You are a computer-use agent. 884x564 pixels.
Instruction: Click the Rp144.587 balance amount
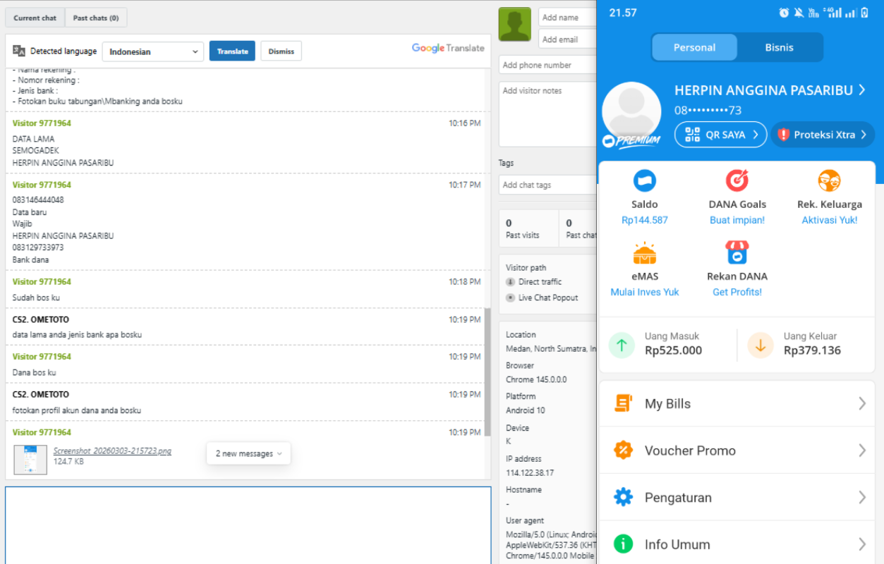[x=644, y=220]
